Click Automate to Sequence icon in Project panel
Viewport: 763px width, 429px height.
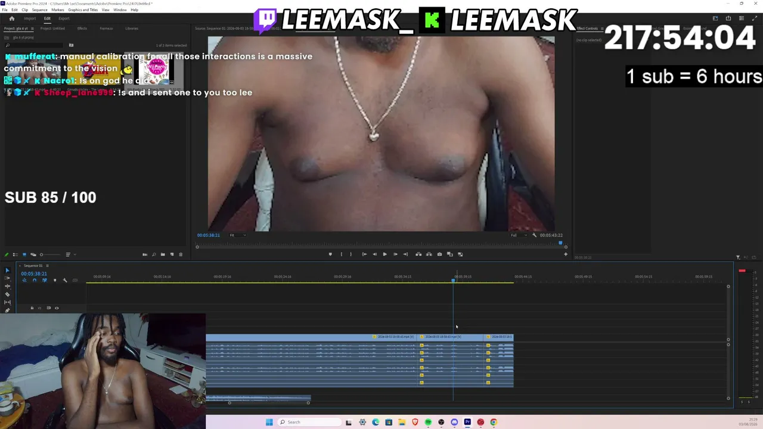tap(145, 254)
